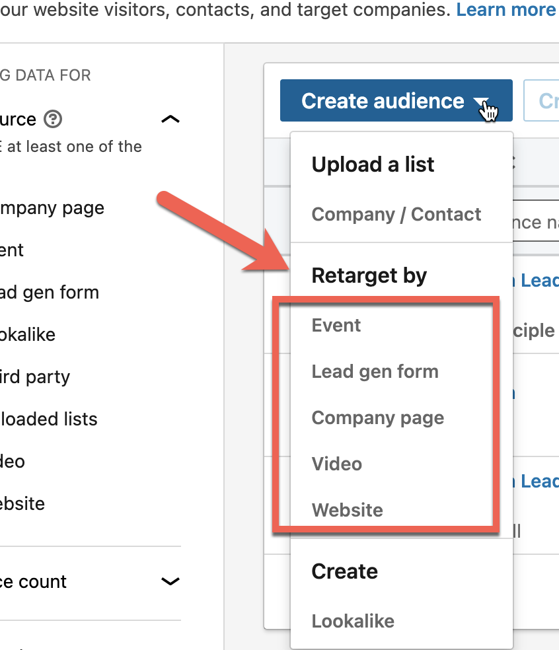Click the Source help question mark icon
This screenshot has width=559, height=650.
(53, 119)
